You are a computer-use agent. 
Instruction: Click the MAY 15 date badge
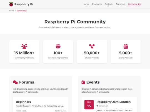point(89,105)
